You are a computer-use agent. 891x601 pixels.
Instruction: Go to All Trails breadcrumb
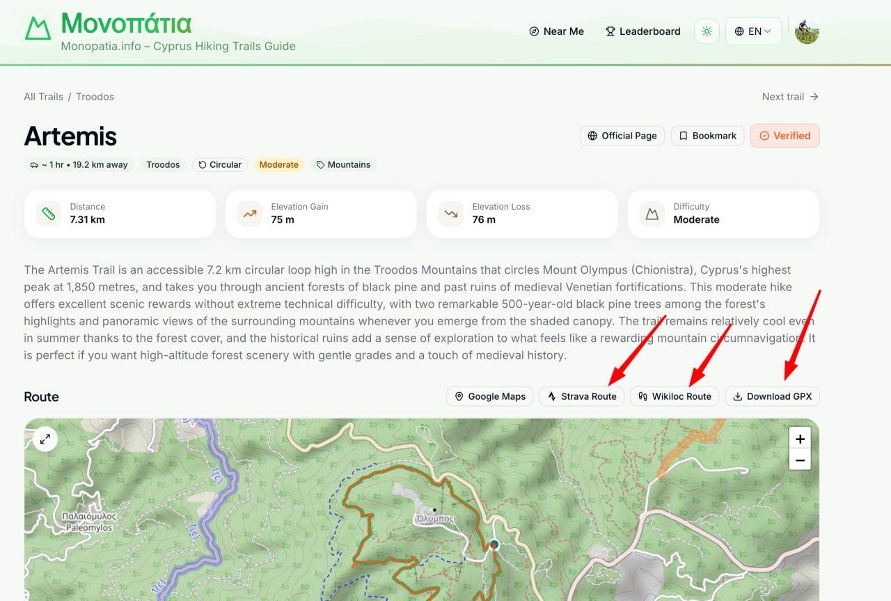43,97
